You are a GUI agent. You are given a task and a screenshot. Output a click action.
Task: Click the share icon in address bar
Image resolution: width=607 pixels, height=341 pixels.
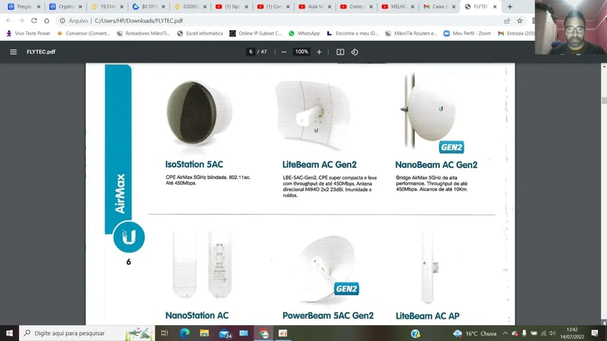pos(507,21)
